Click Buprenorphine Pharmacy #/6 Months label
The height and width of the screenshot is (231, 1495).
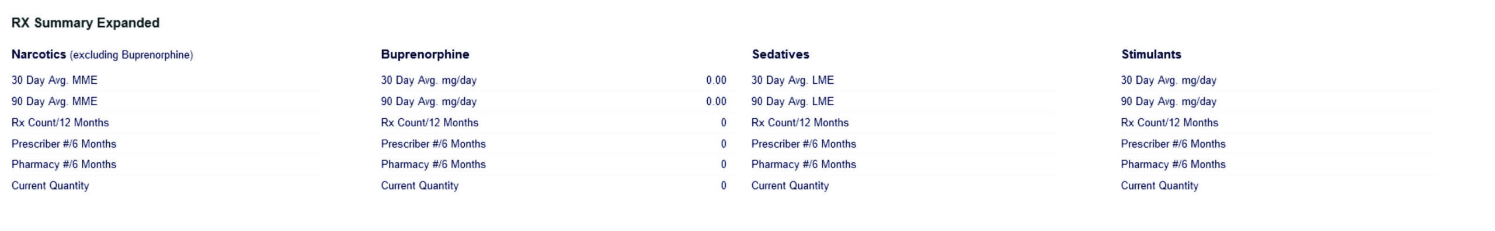433,165
